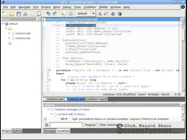Click the Open folder toolbar icon
Screen dimensions: 187x140
tap(12, 14)
